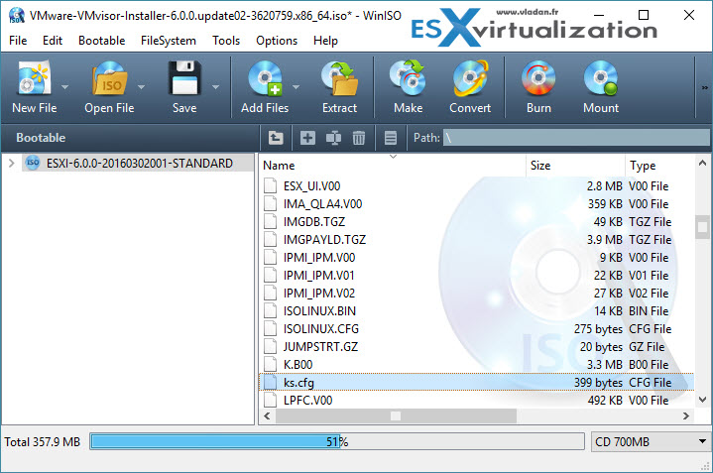
Task: Click the Mount disc icon
Action: [601, 77]
